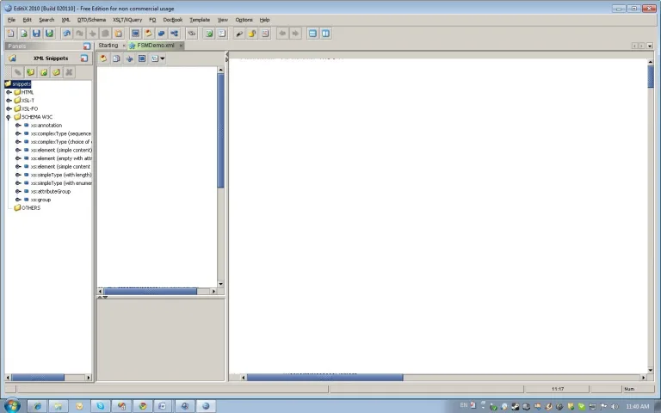Expand the xs:attributeGroup snippet node
Image resolution: width=661 pixels, height=413 pixels.
pos(18,191)
